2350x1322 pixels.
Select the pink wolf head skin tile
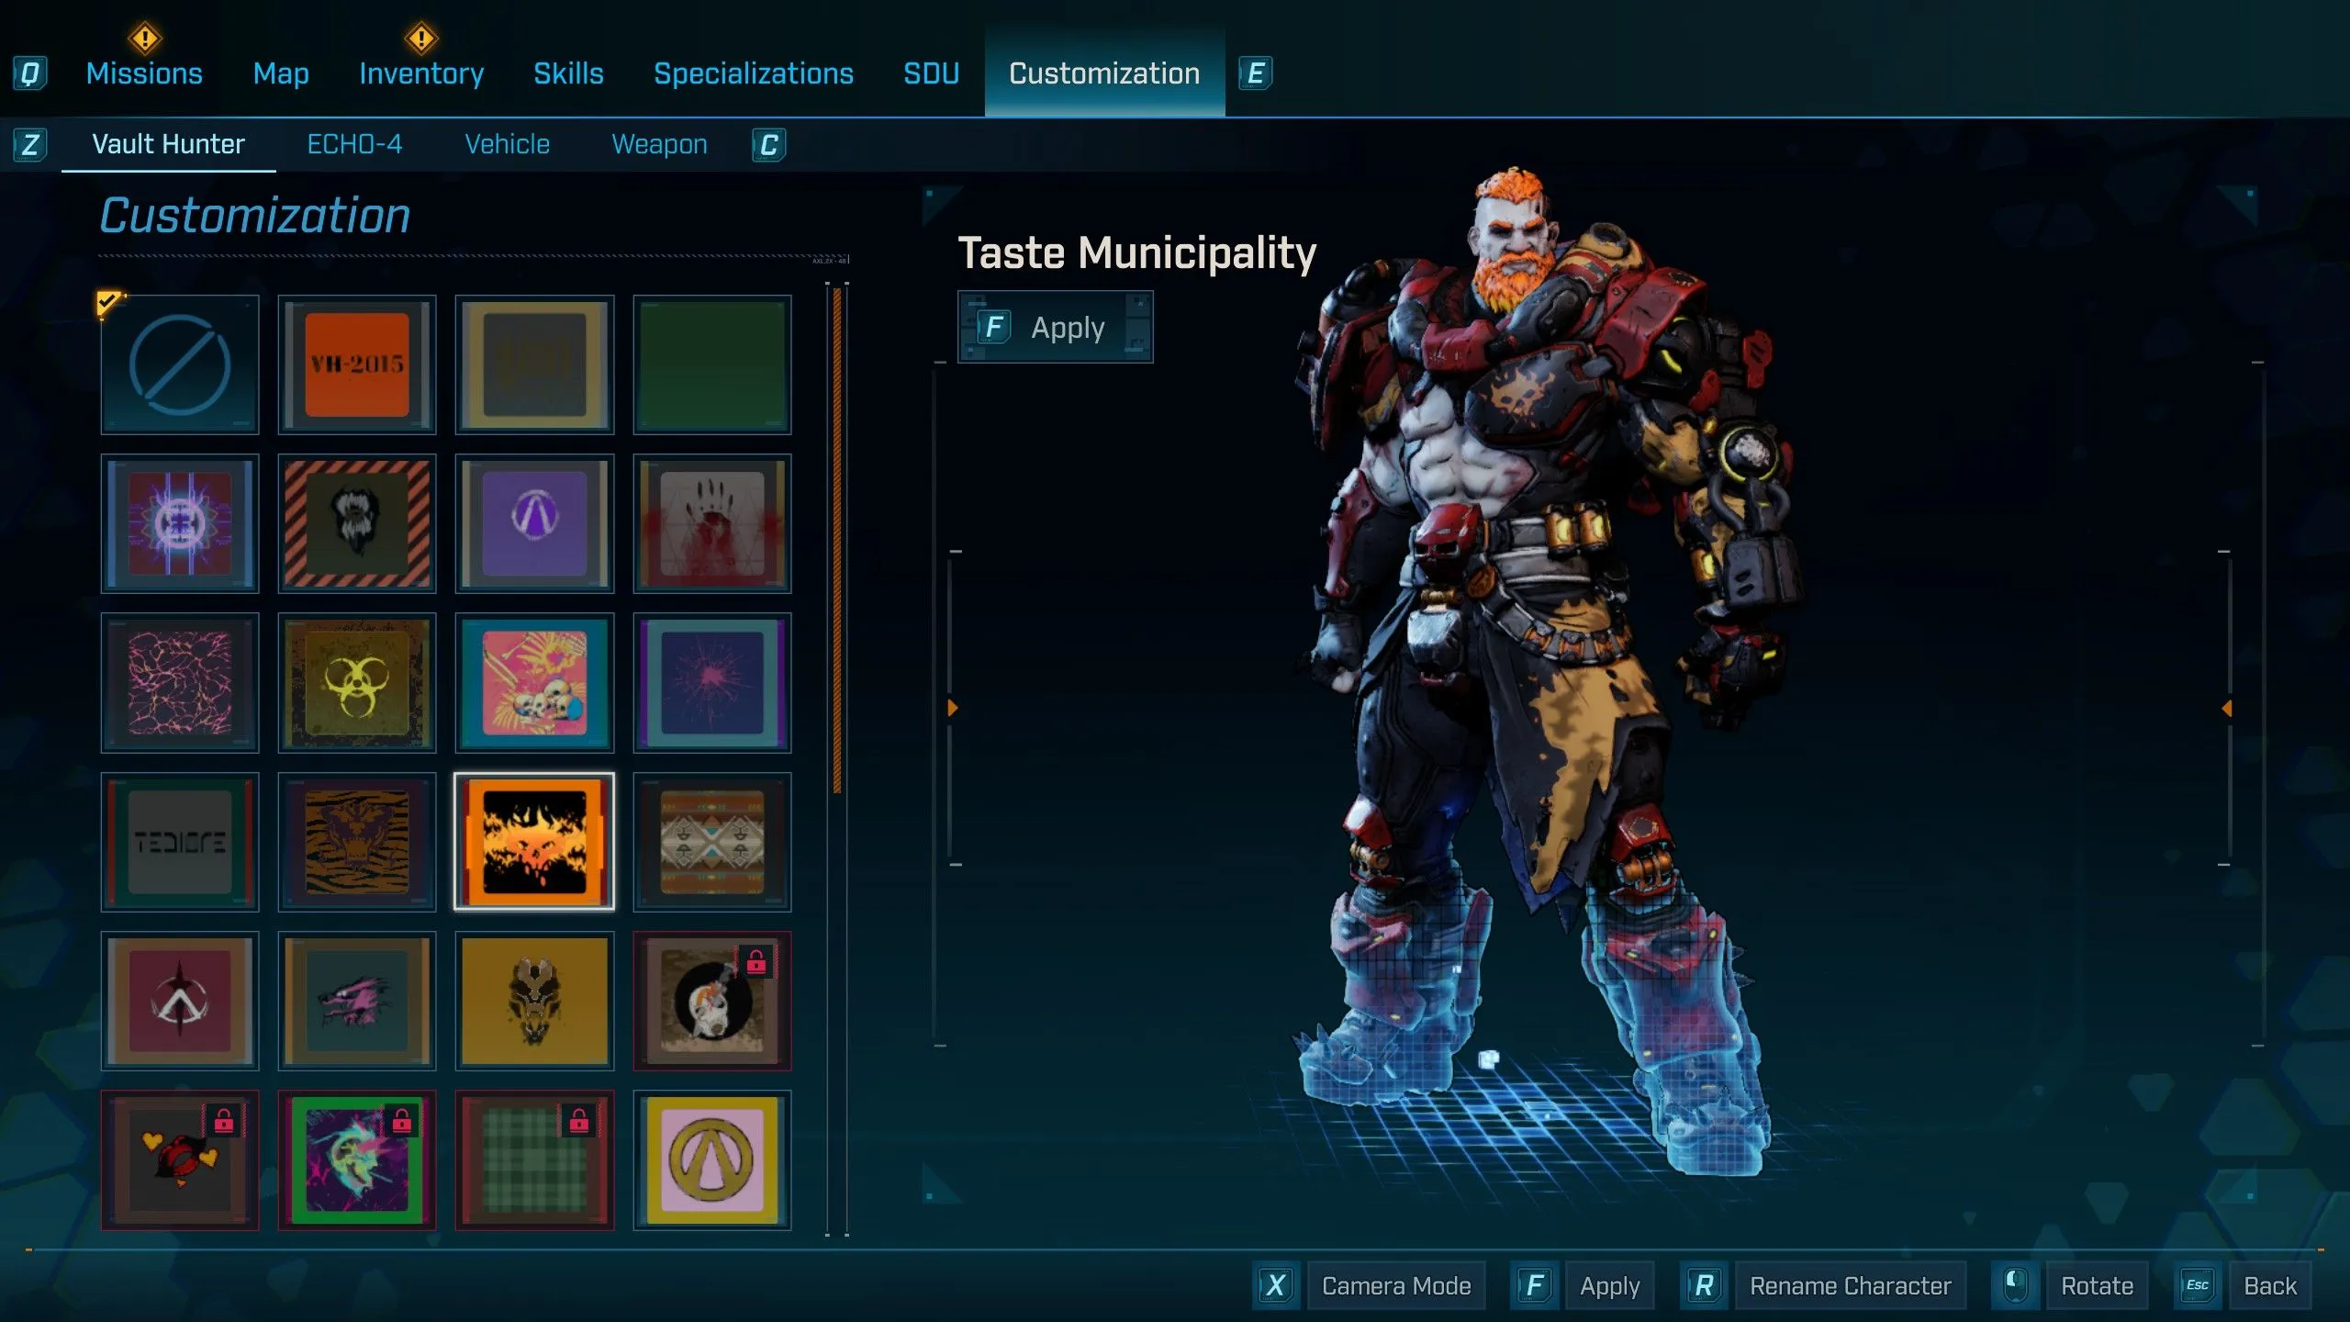coord(357,1001)
